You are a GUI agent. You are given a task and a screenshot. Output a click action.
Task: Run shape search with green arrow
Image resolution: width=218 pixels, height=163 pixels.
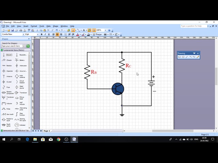(28, 46)
